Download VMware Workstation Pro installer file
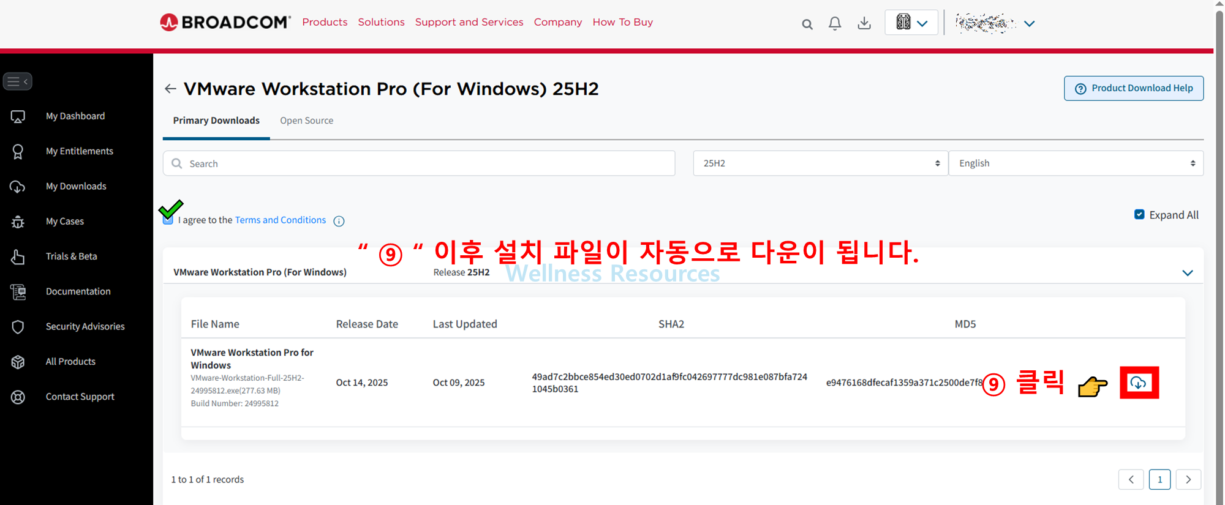 coord(1139,383)
